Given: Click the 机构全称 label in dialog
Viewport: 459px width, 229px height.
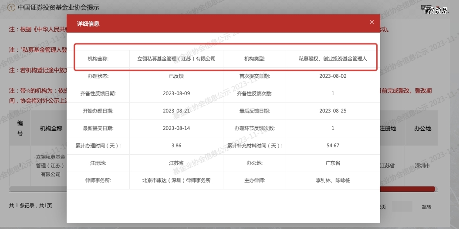Looking at the screenshot, I should click(x=98, y=59).
